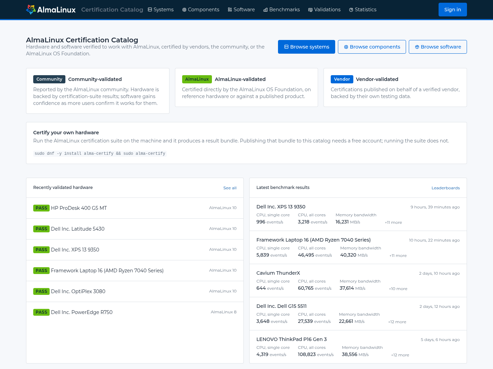Click the Sign in button

(x=453, y=10)
